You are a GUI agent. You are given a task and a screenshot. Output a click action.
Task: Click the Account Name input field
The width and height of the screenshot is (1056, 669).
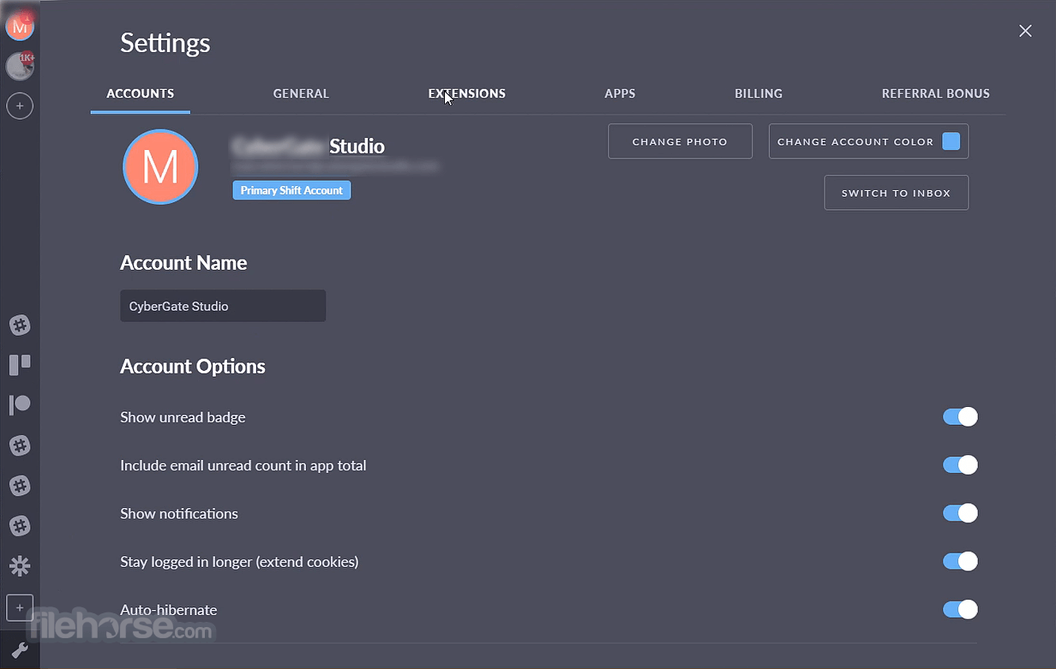[223, 306]
